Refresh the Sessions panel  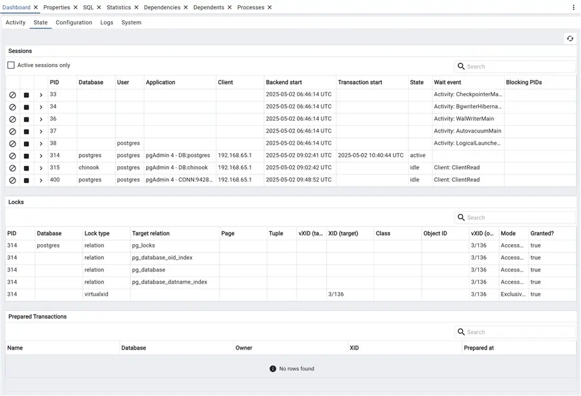click(569, 38)
